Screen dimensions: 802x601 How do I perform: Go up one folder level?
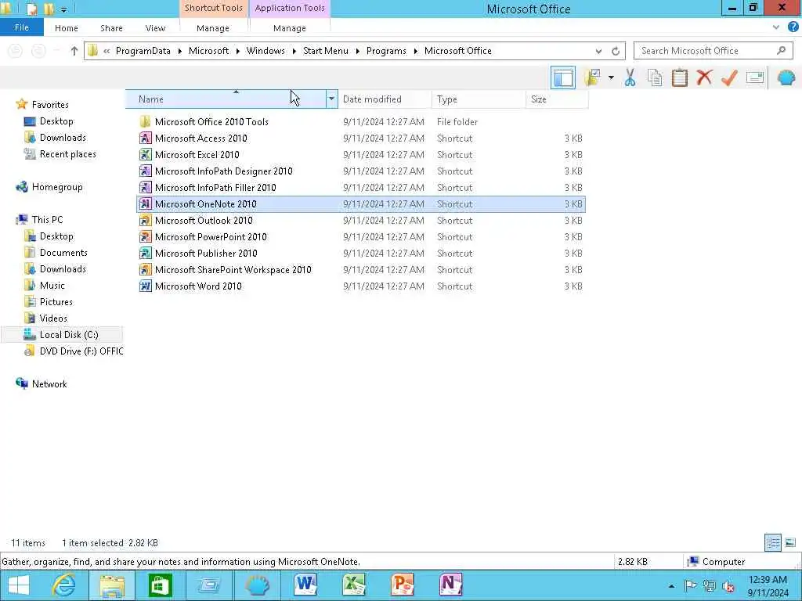coord(74,51)
